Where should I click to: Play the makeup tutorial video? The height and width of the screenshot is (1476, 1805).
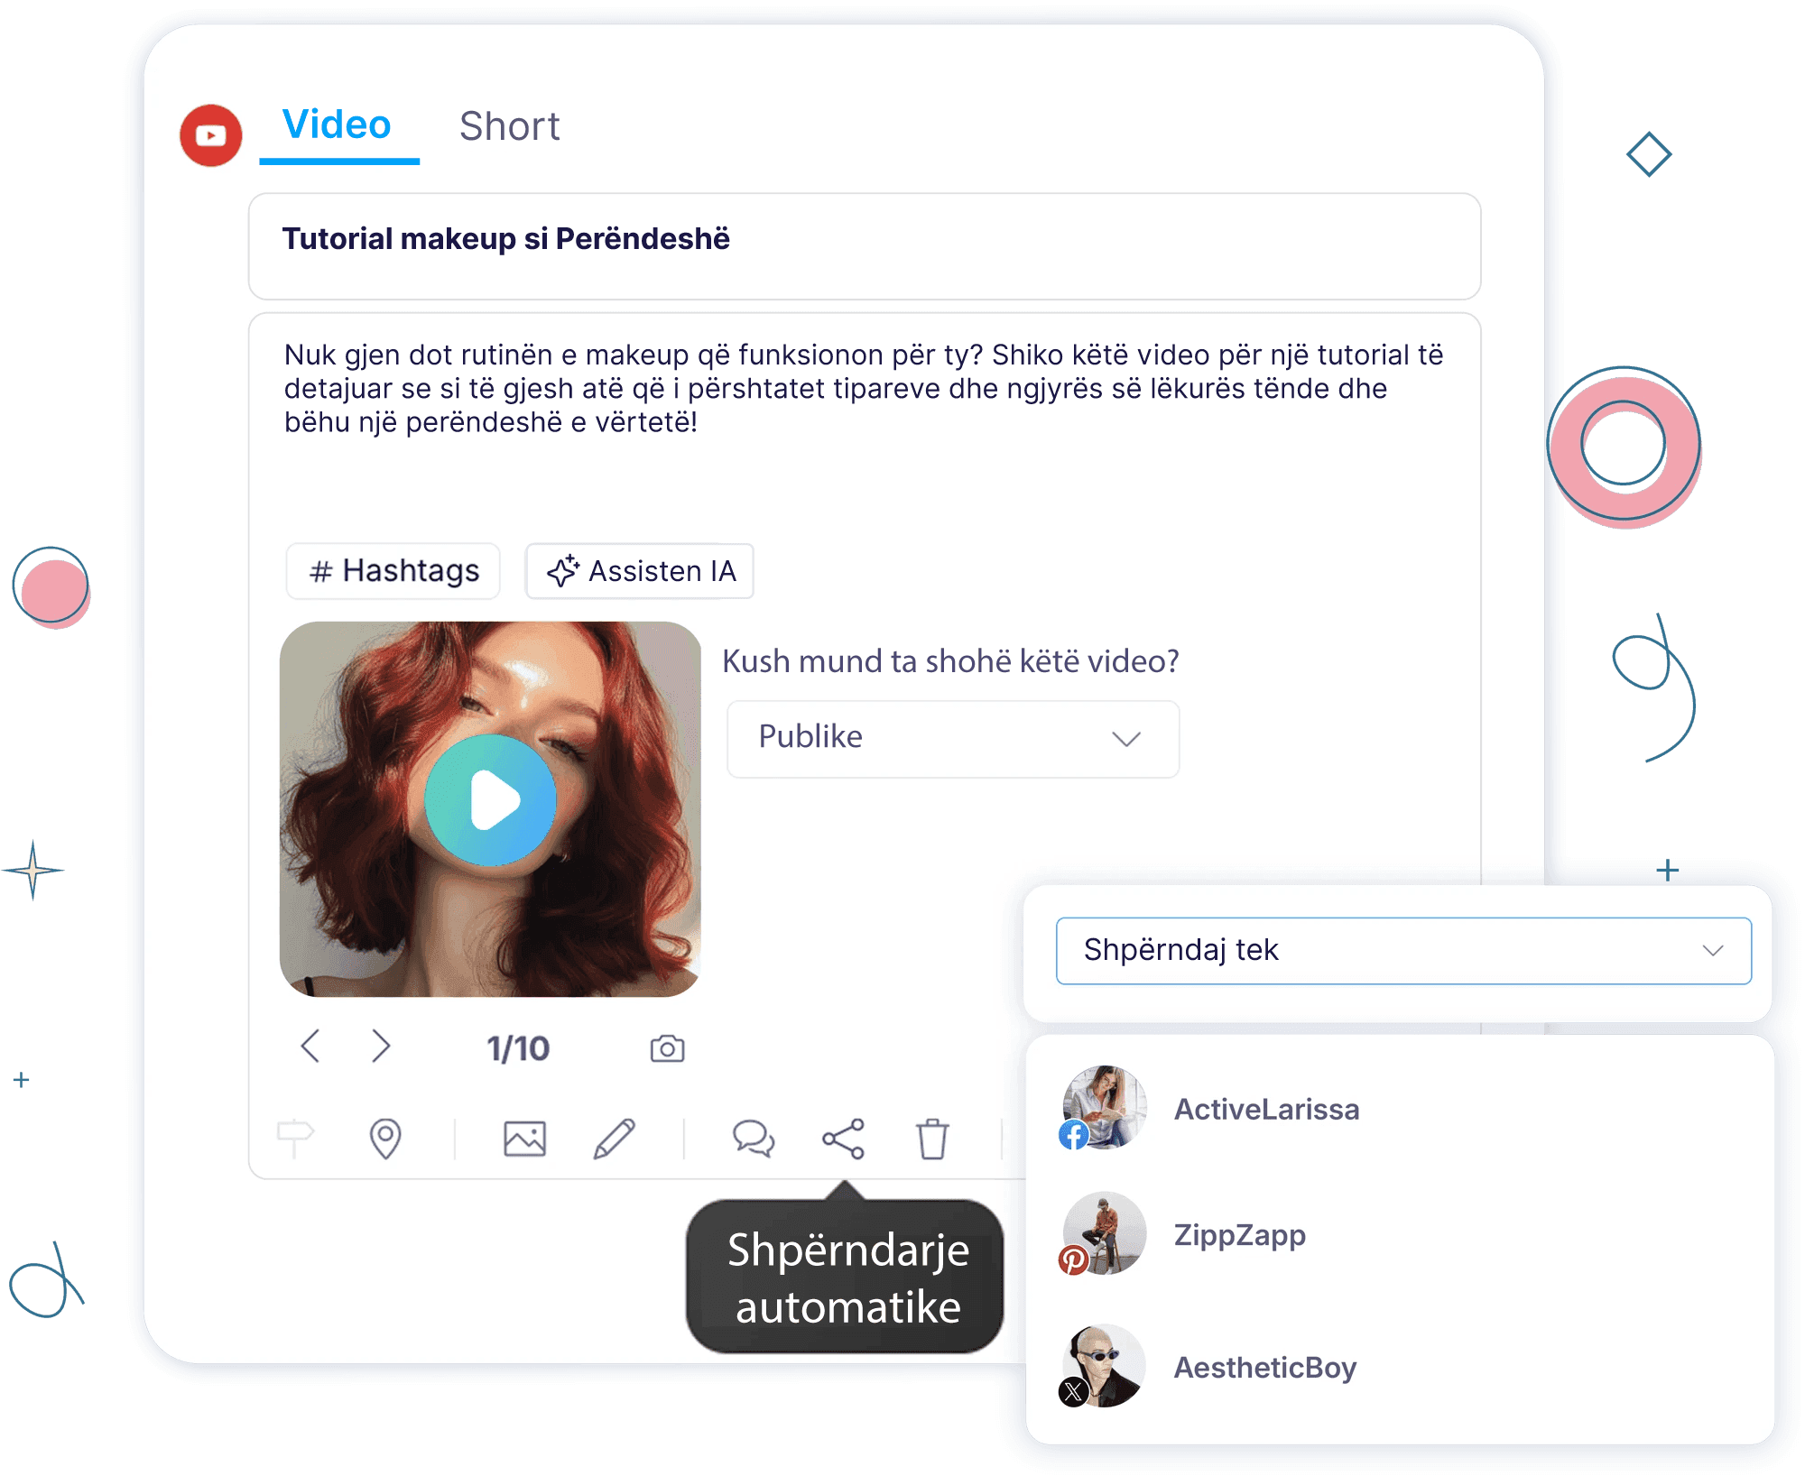491,800
